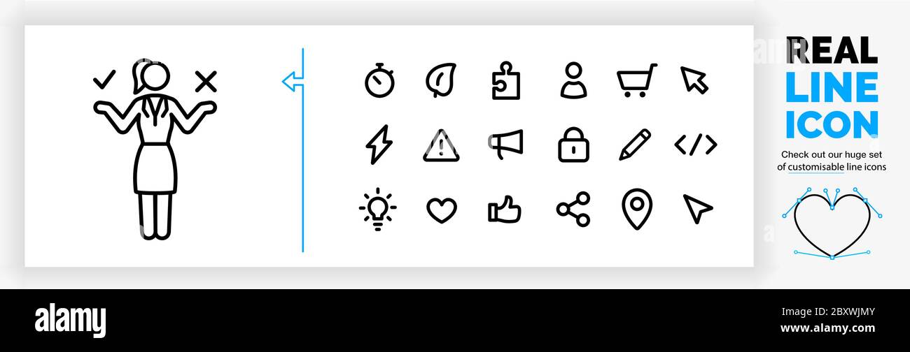Select the leaf icon
Viewport: 910px width, 352px height.
pyautogui.click(x=441, y=80)
